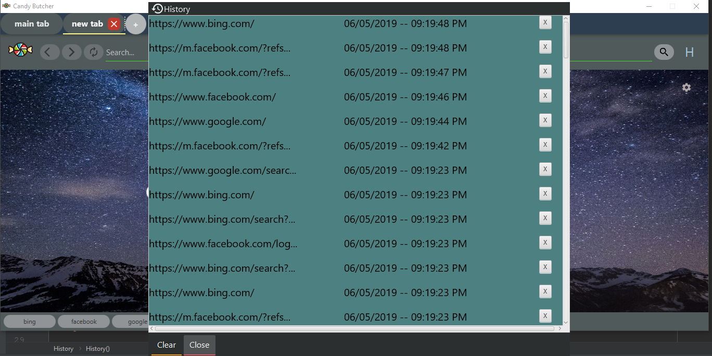Screen dimensions: 712x356
Task: Click the bing bookmark shortcut
Action: point(30,322)
